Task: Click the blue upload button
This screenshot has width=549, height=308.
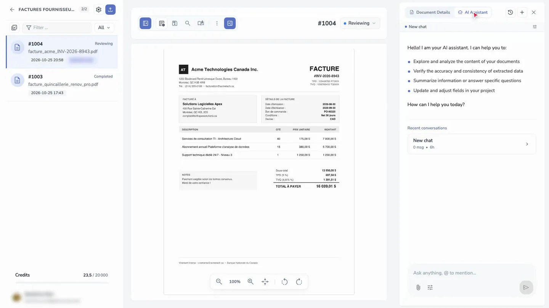Action: click(111, 10)
